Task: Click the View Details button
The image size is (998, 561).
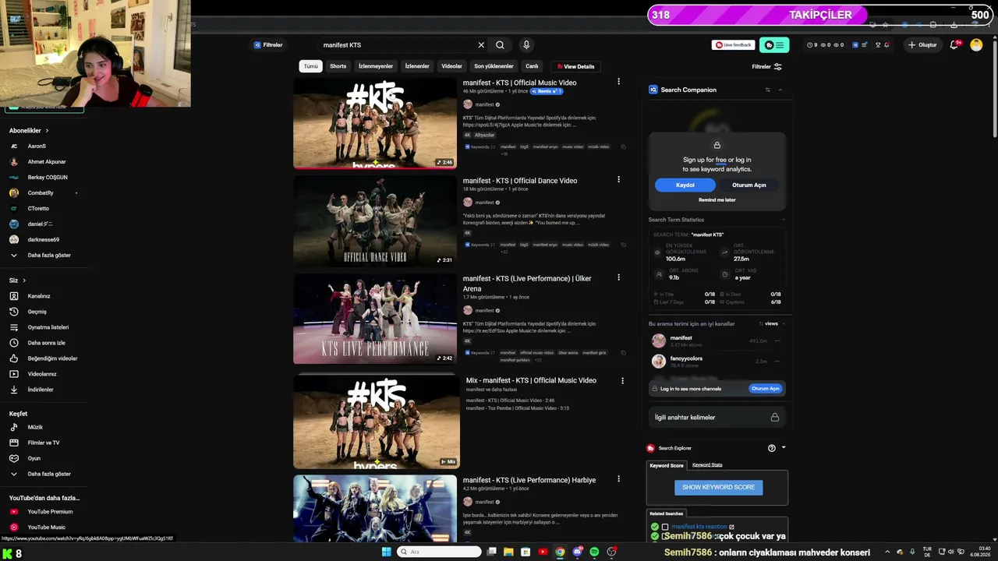Action: 574,66
